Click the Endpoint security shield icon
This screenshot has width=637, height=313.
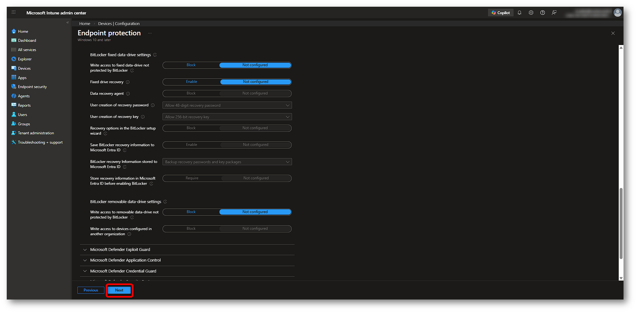click(14, 87)
